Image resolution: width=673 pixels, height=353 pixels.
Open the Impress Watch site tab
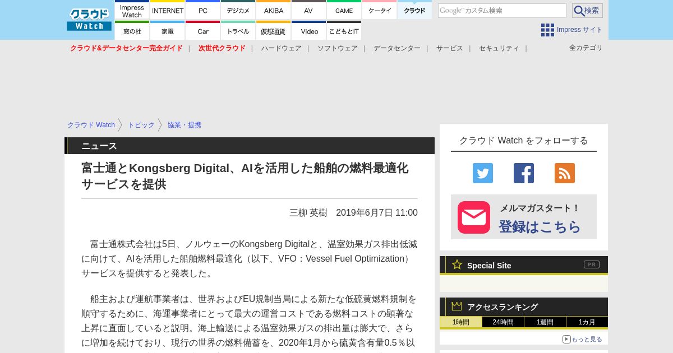(132, 10)
